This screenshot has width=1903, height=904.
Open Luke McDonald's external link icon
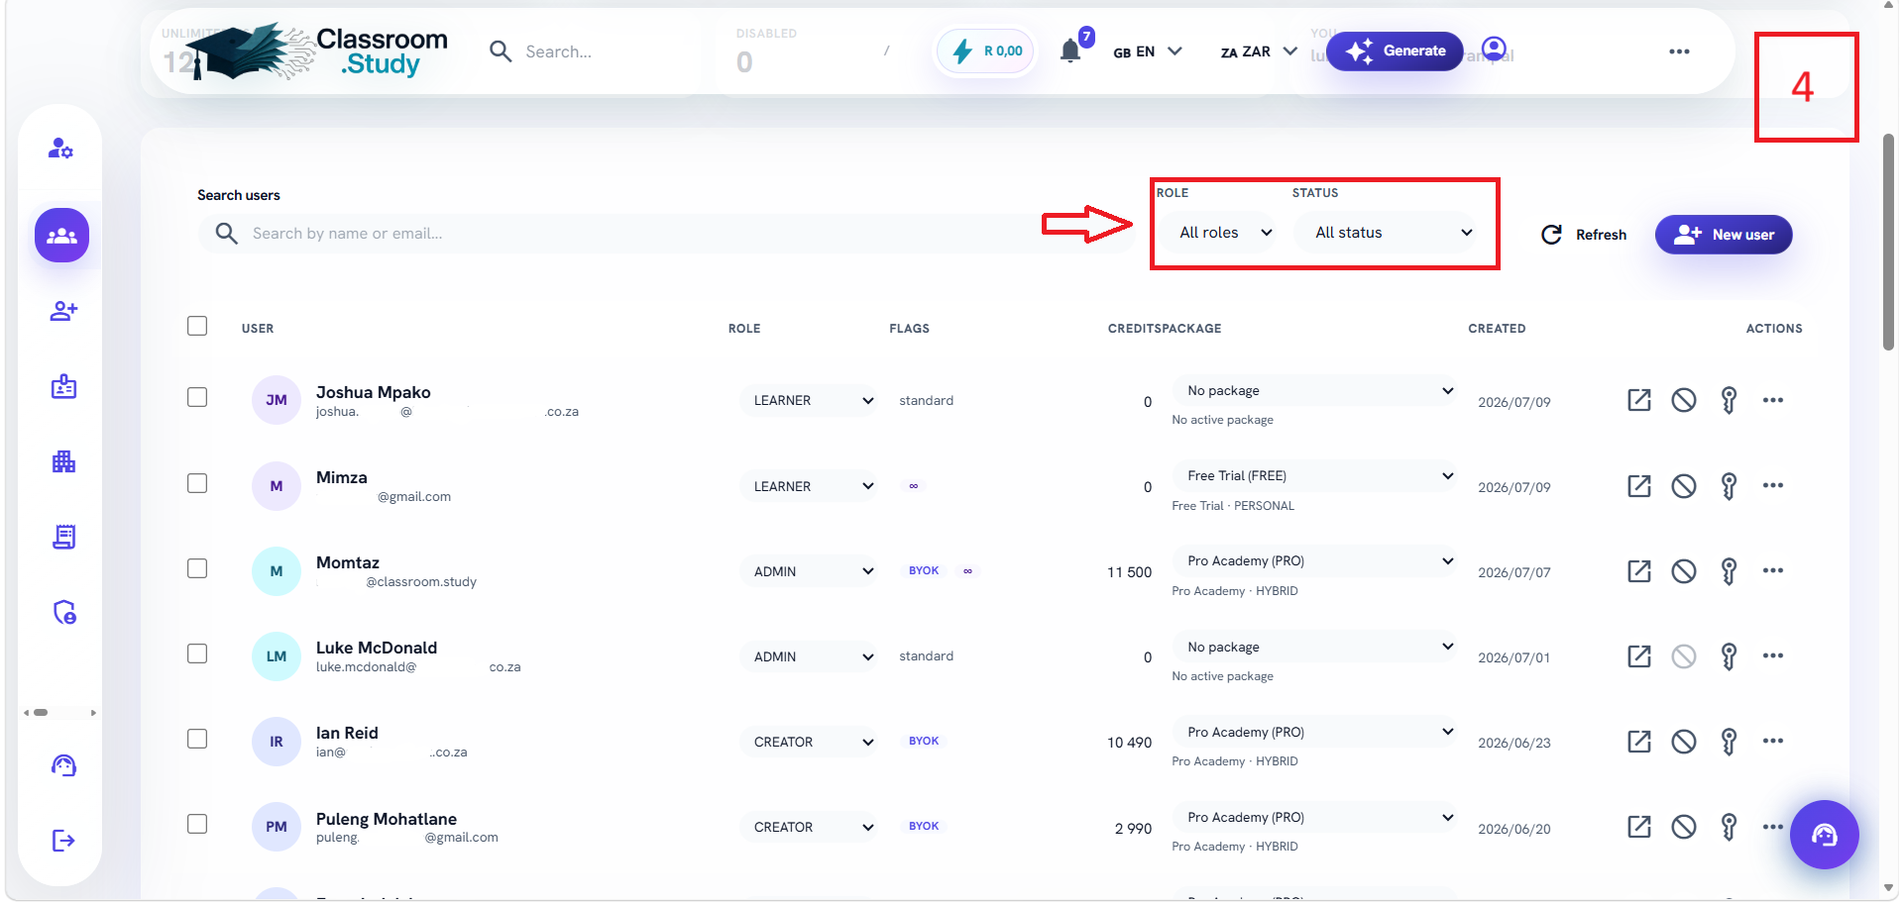pos(1639,656)
